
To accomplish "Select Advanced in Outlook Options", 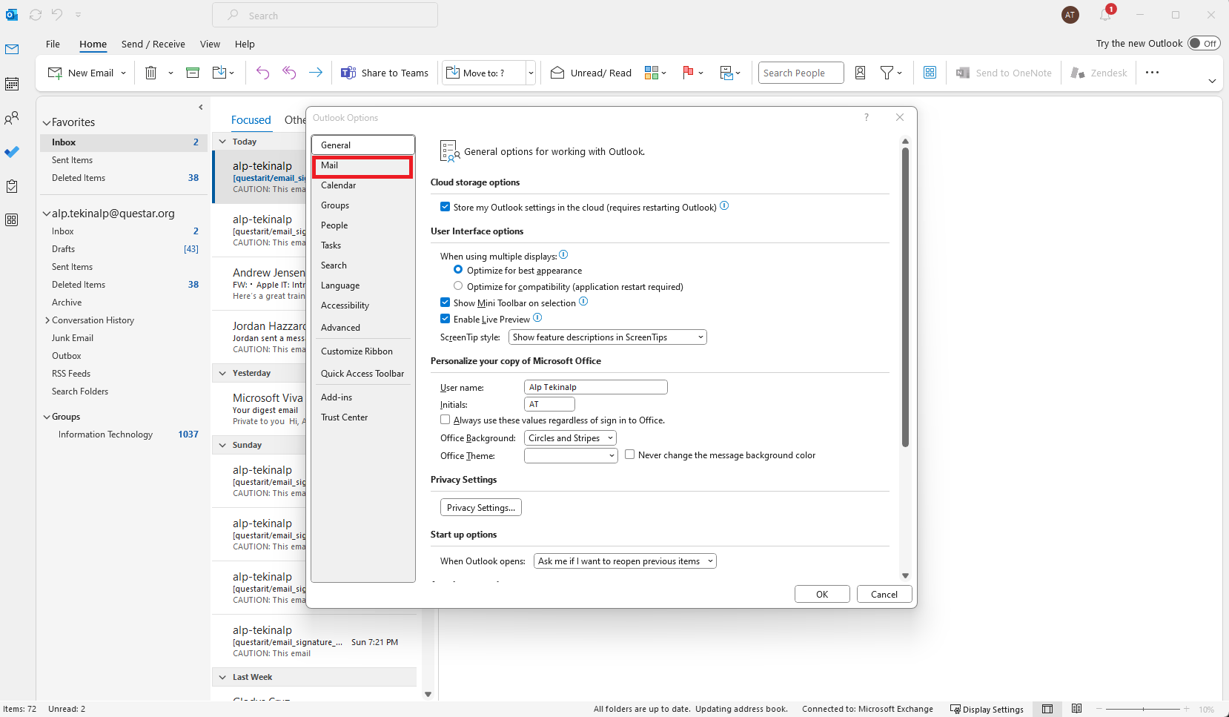I will 362,328.
